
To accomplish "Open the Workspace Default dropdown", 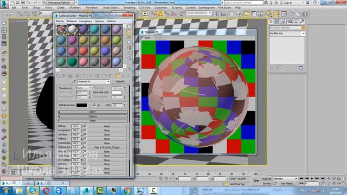I will [x=60, y=3].
